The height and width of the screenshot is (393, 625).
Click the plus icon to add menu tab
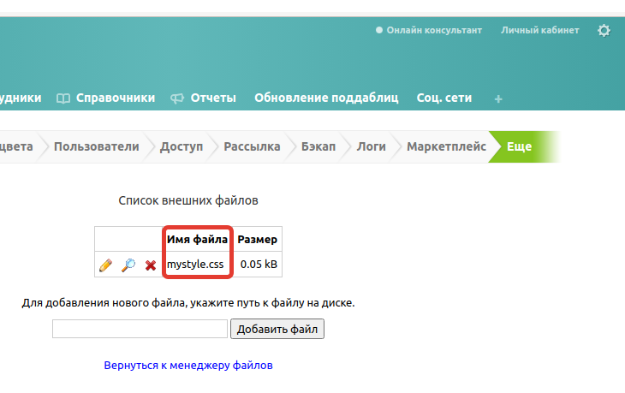point(498,98)
